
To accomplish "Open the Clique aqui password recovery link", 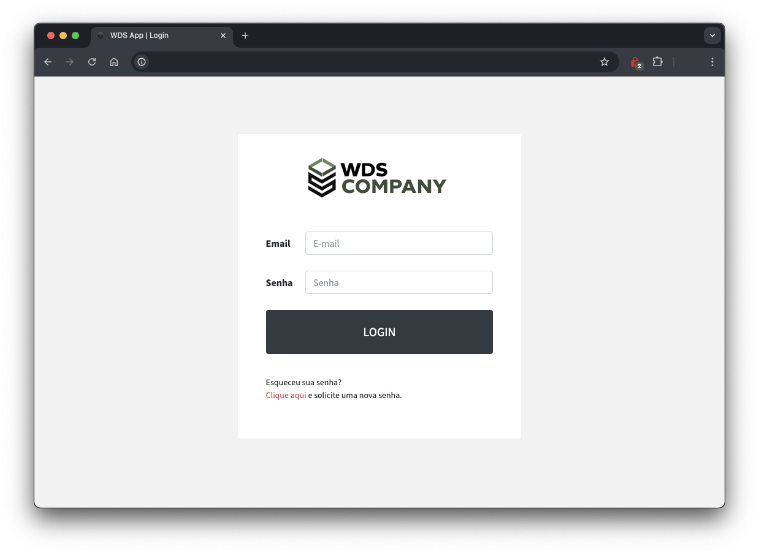I will (x=285, y=395).
